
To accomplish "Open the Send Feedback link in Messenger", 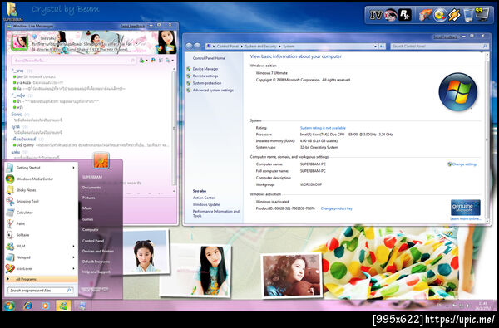I will coord(132,26).
